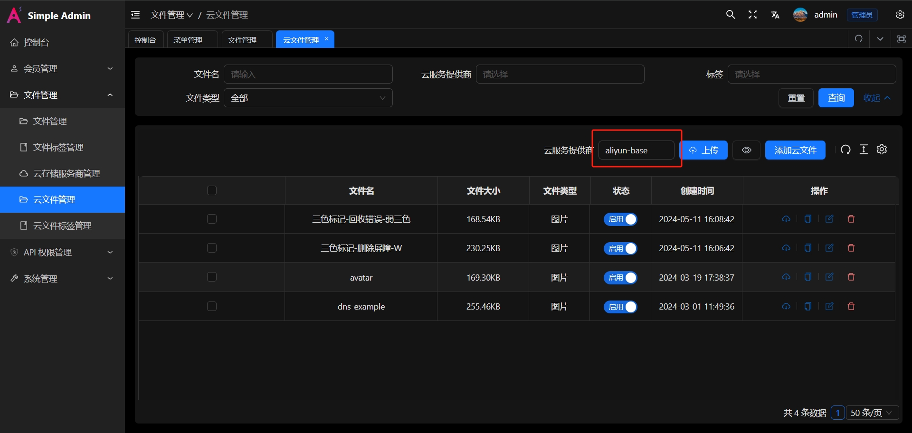Select the checkbox for dns-example row
The height and width of the screenshot is (433, 912).
click(x=212, y=306)
